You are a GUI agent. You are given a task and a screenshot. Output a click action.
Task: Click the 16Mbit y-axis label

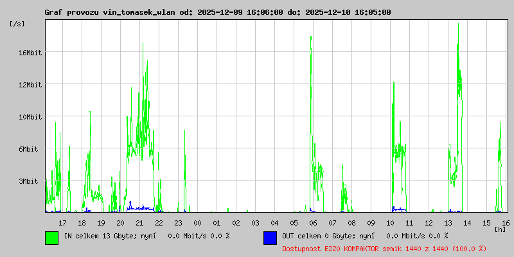30,53
